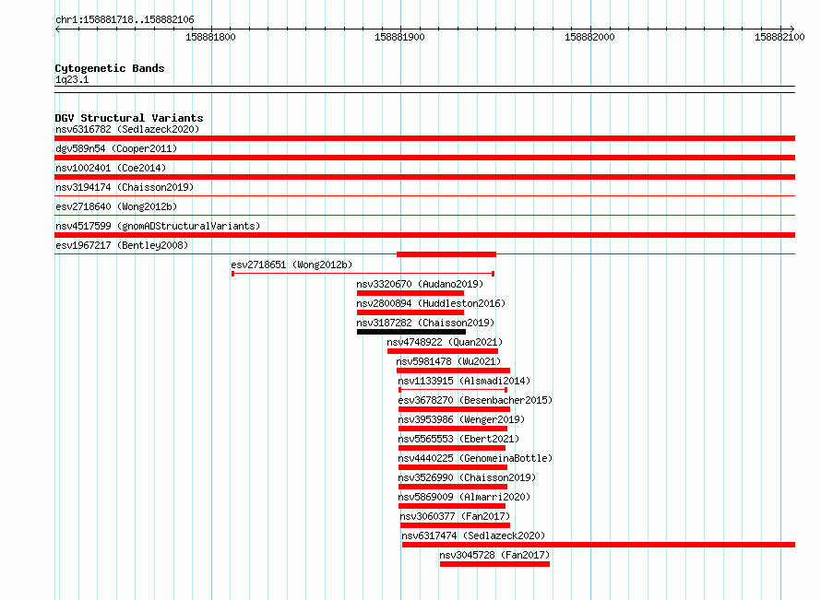This screenshot has width=821, height=600.
Task: Click the thin bracketed bar under nsv1133915
Action: pos(453,390)
